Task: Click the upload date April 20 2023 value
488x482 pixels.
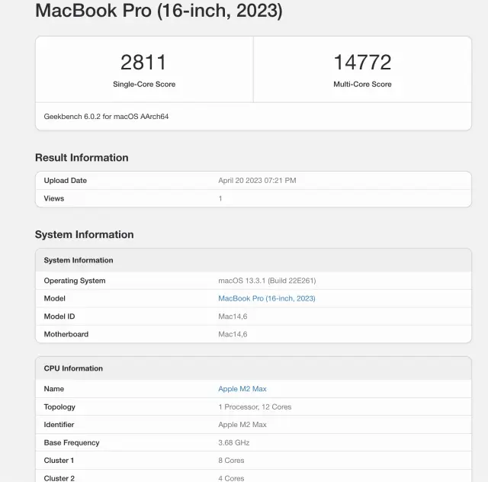Action: tap(257, 181)
